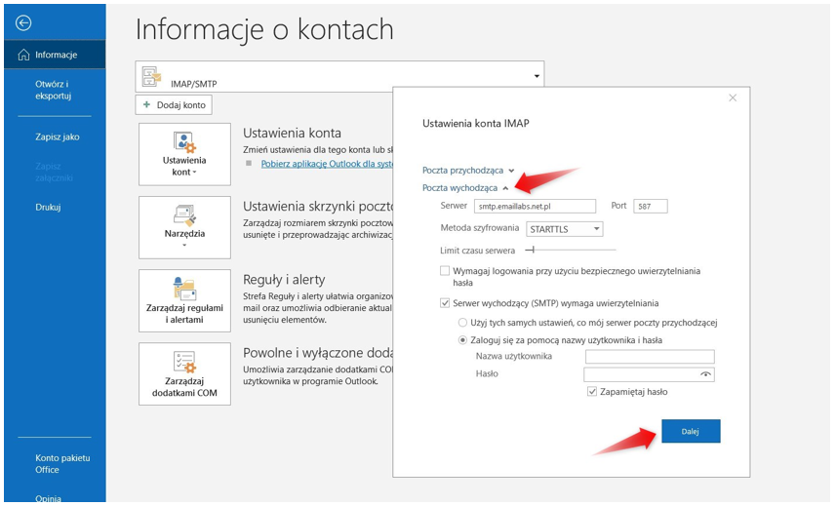The image size is (836, 506).
Task: Open the Ustawienia kont button icon
Action: tap(184, 143)
